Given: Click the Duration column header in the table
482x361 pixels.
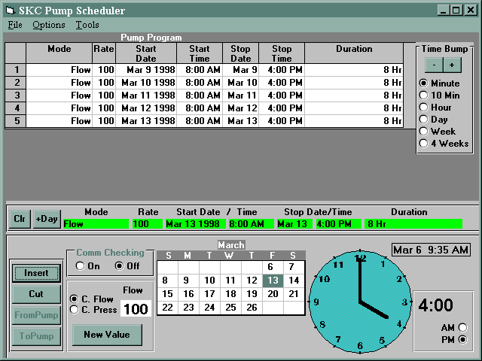Looking at the screenshot, I should (x=354, y=53).
